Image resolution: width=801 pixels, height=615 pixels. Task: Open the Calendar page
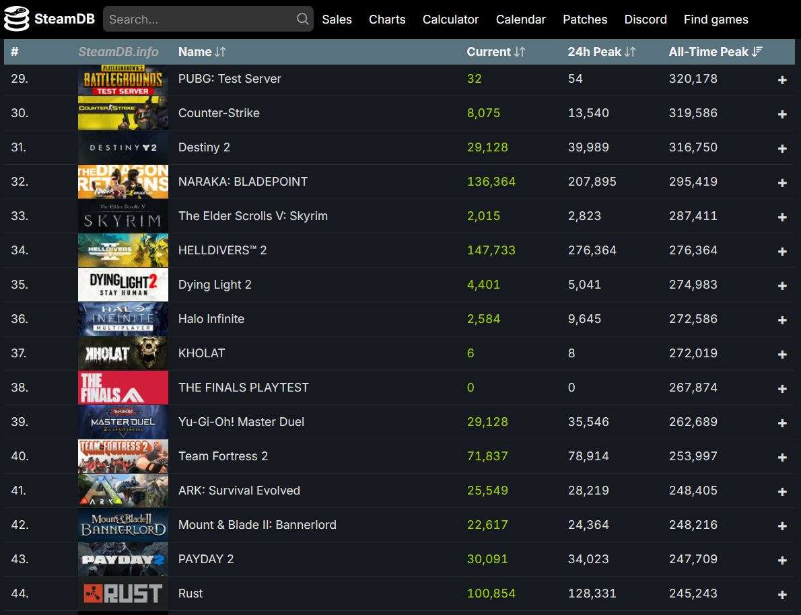click(520, 20)
